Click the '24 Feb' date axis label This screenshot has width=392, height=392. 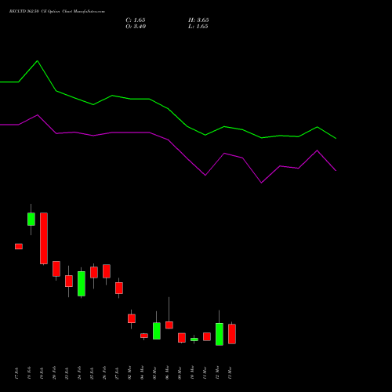pyautogui.click(x=79, y=373)
